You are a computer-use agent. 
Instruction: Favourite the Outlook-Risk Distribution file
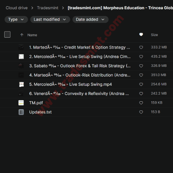(x=141, y=75)
